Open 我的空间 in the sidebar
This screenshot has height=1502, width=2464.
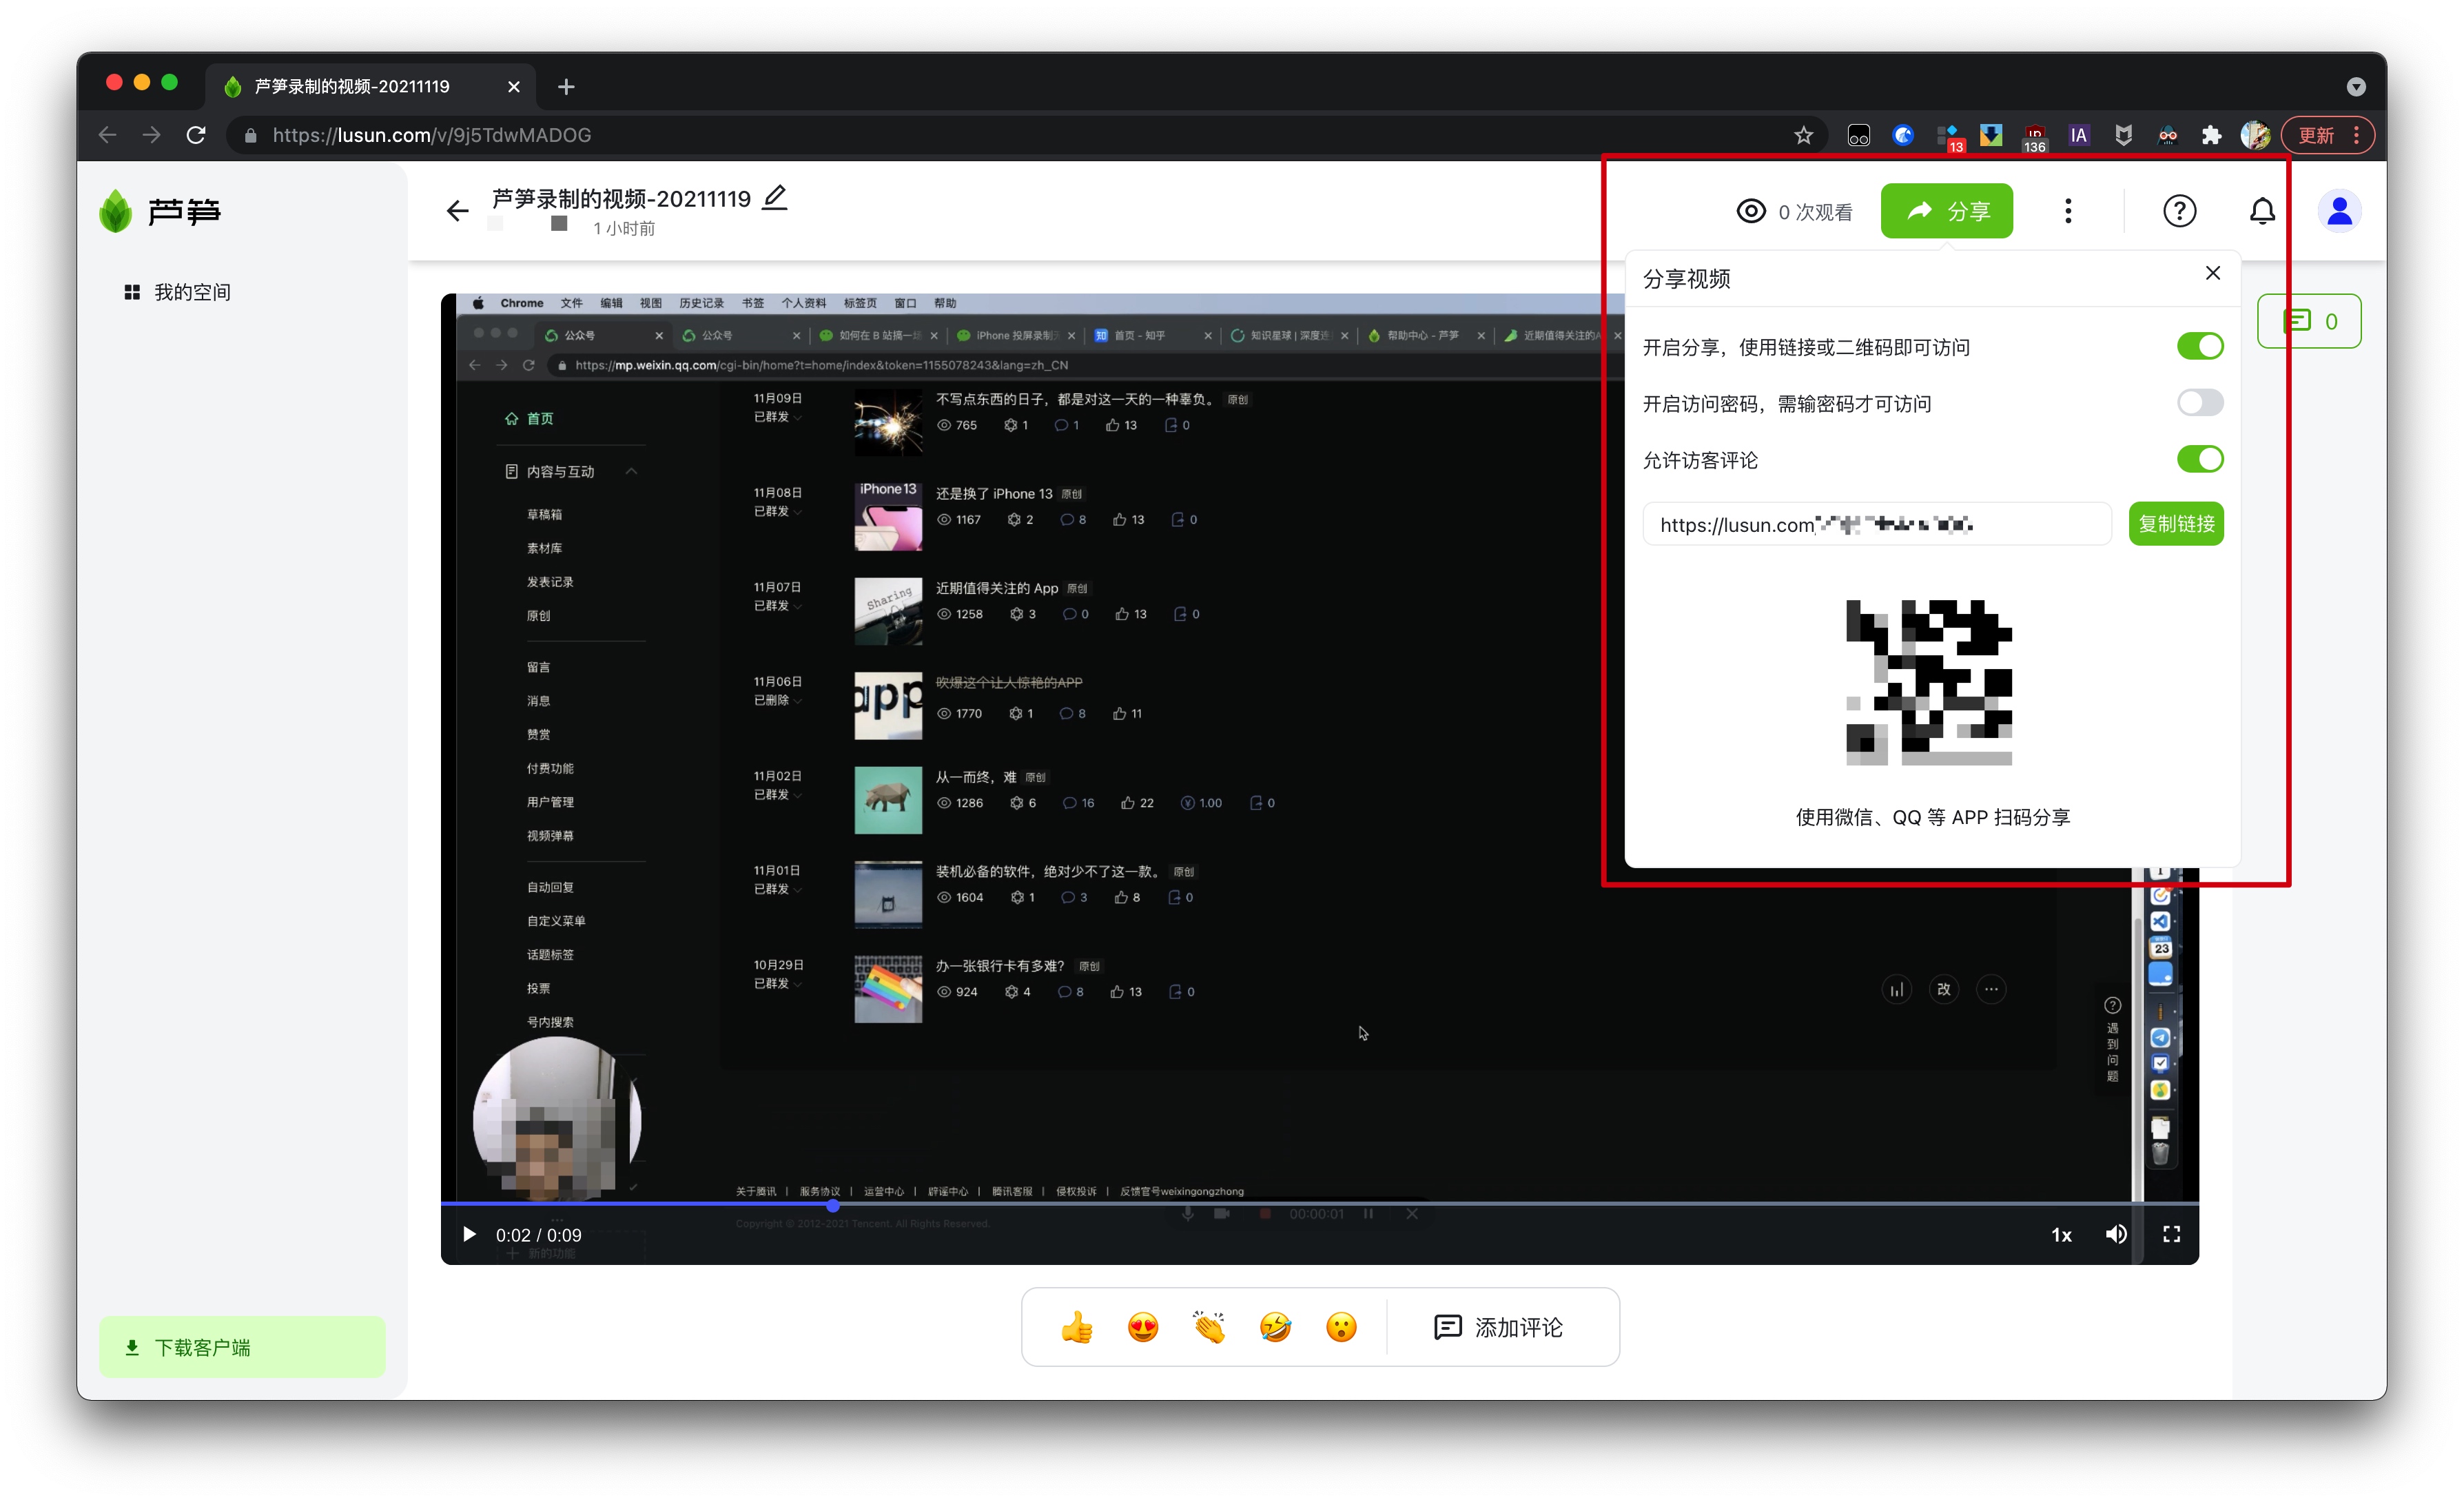point(177,292)
